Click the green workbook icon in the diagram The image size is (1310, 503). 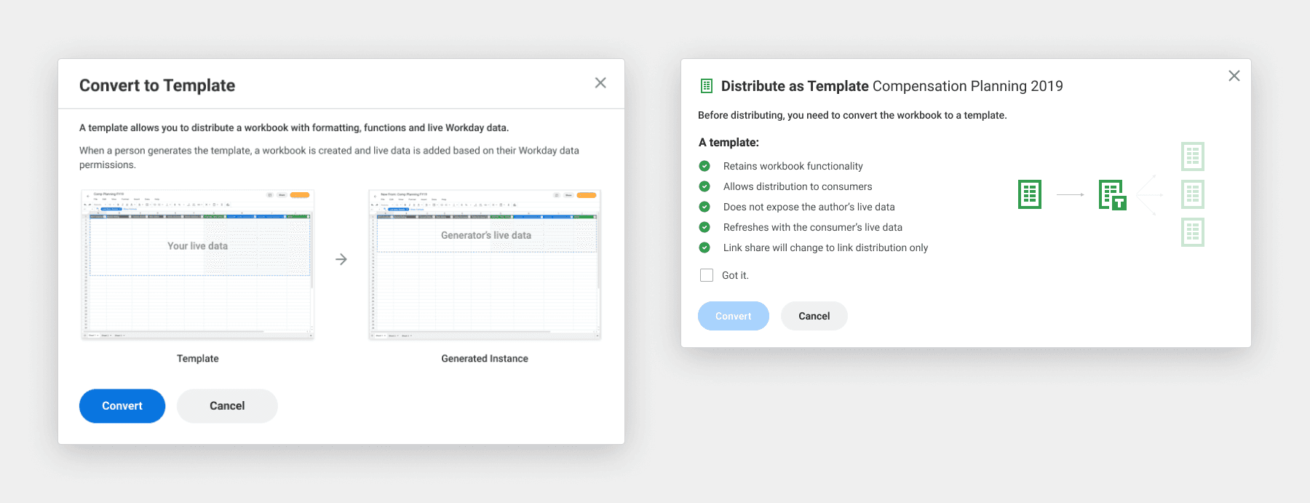coord(1030,194)
